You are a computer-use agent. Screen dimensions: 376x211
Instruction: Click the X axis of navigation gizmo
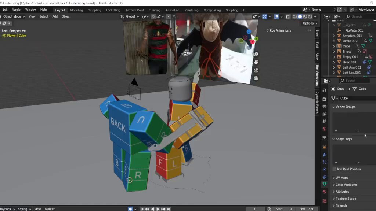(x=253, y=42)
